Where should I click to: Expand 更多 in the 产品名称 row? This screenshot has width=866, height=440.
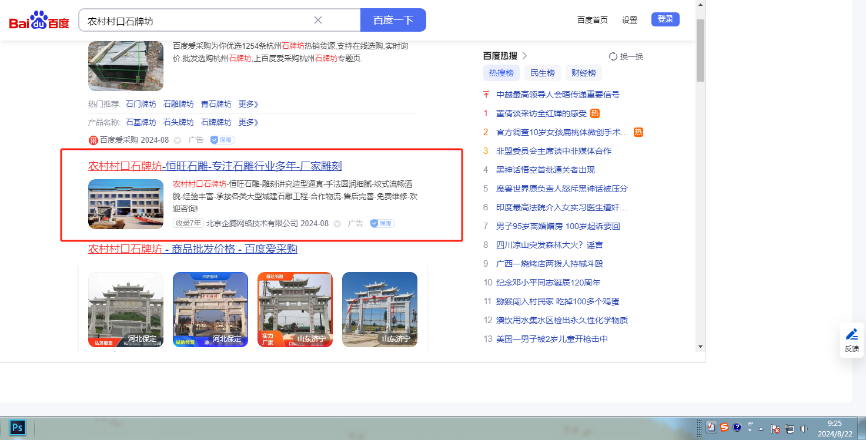(249, 122)
